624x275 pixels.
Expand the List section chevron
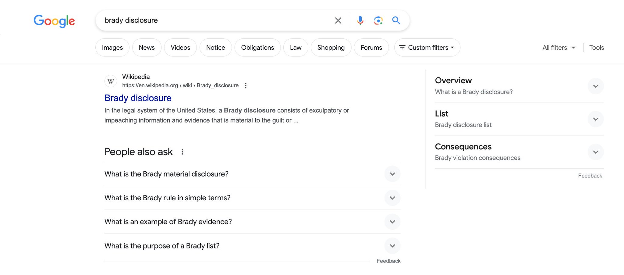[596, 119]
